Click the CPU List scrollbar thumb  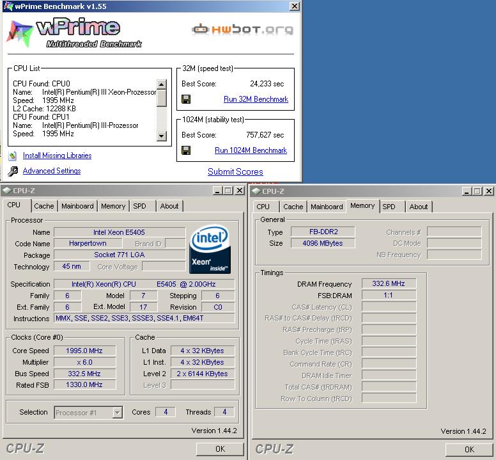tap(161, 98)
